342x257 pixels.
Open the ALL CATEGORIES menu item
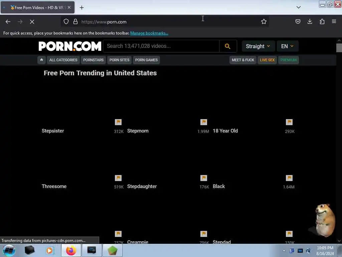point(63,60)
